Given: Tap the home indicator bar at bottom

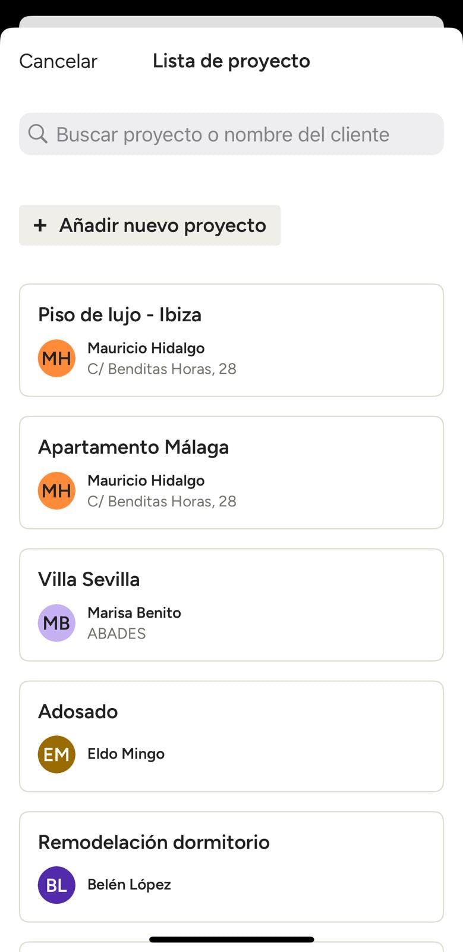Looking at the screenshot, I should [231, 940].
